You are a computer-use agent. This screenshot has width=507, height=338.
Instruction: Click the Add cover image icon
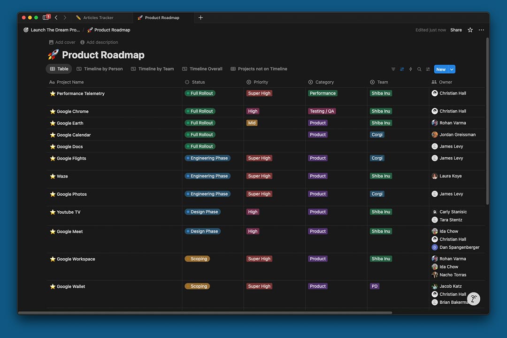tap(51, 42)
